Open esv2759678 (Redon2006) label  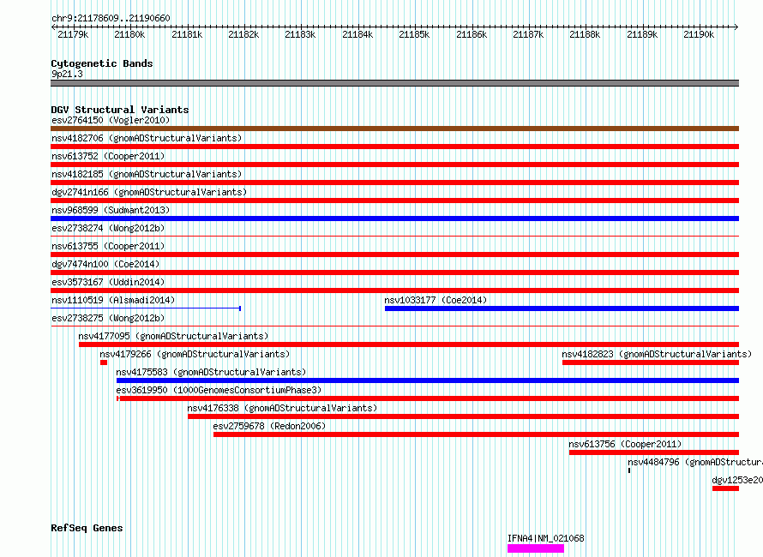click(269, 426)
